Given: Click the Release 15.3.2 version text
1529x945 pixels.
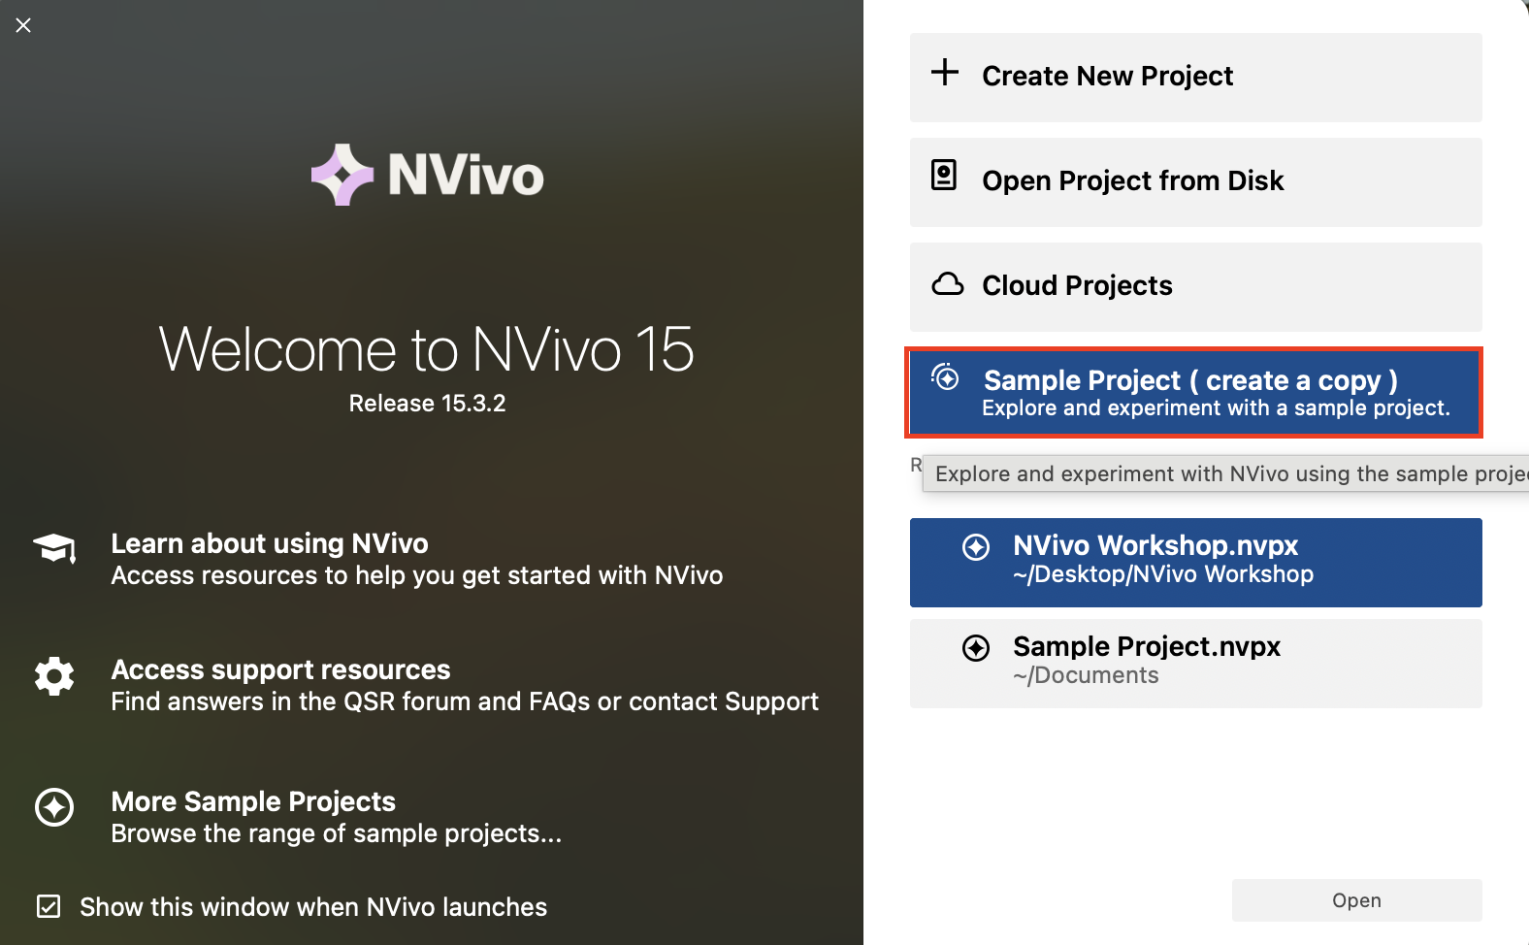Looking at the screenshot, I should (x=427, y=403).
